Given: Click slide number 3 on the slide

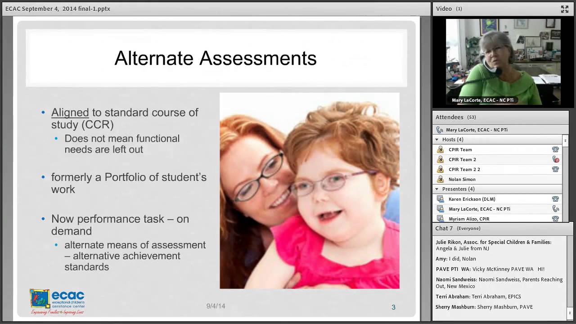Looking at the screenshot, I should click(x=393, y=307).
